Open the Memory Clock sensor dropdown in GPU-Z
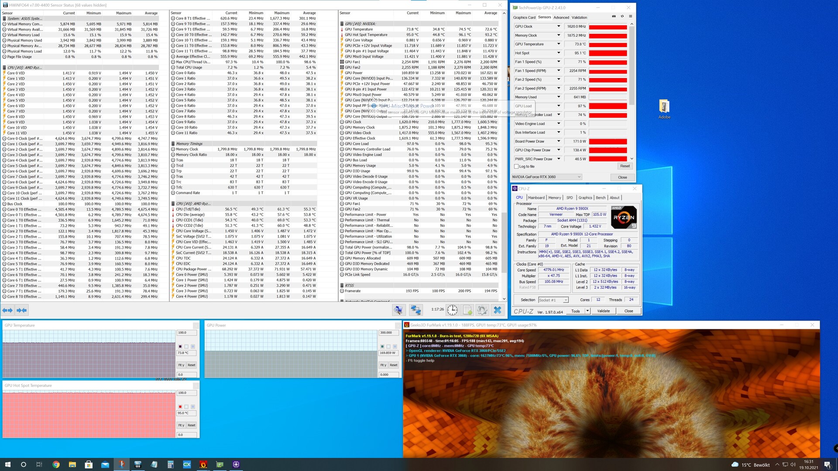 tap(558, 35)
